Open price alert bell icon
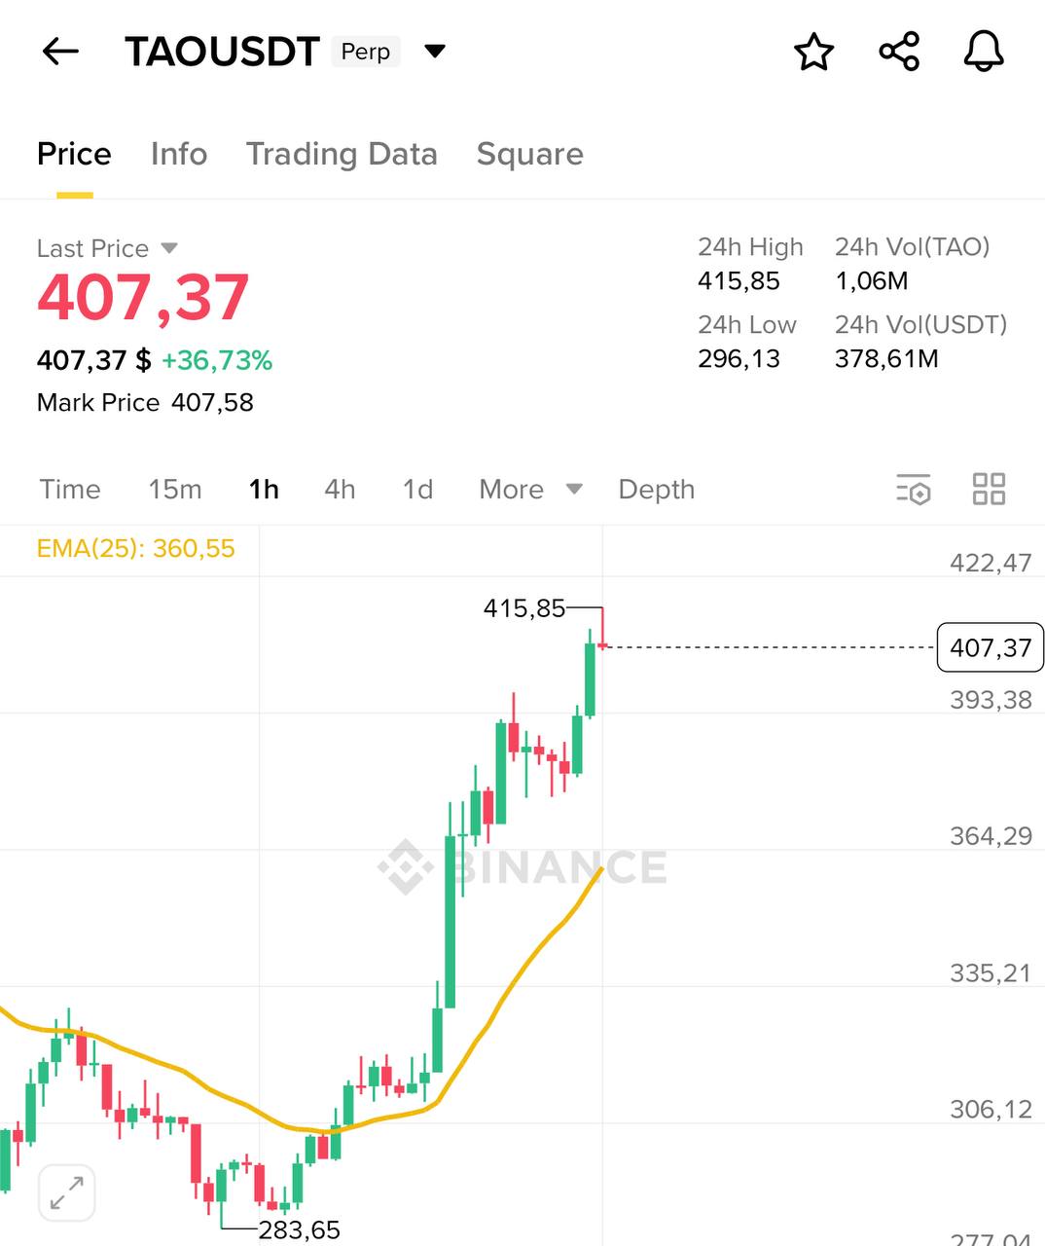The image size is (1045, 1246). 984,52
